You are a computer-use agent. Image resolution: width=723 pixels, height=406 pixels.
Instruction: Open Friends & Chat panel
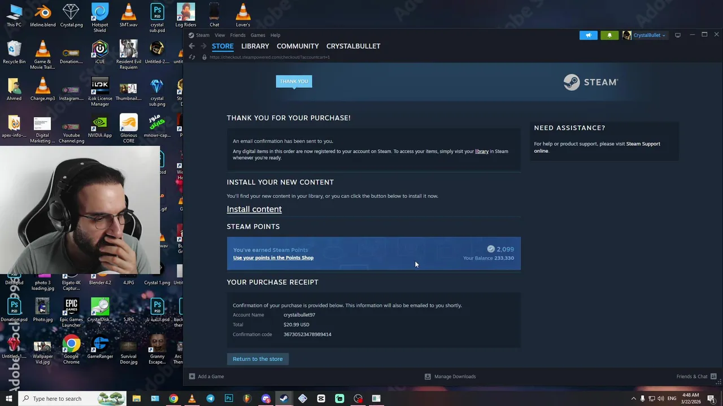(696, 376)
